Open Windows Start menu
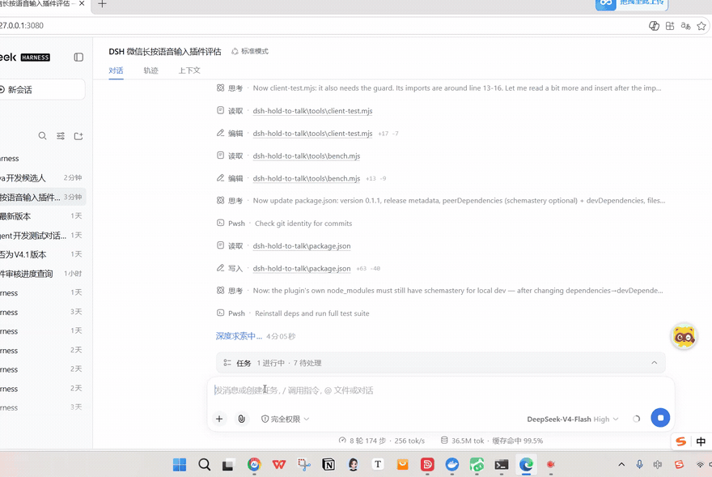 pos(180,464)
